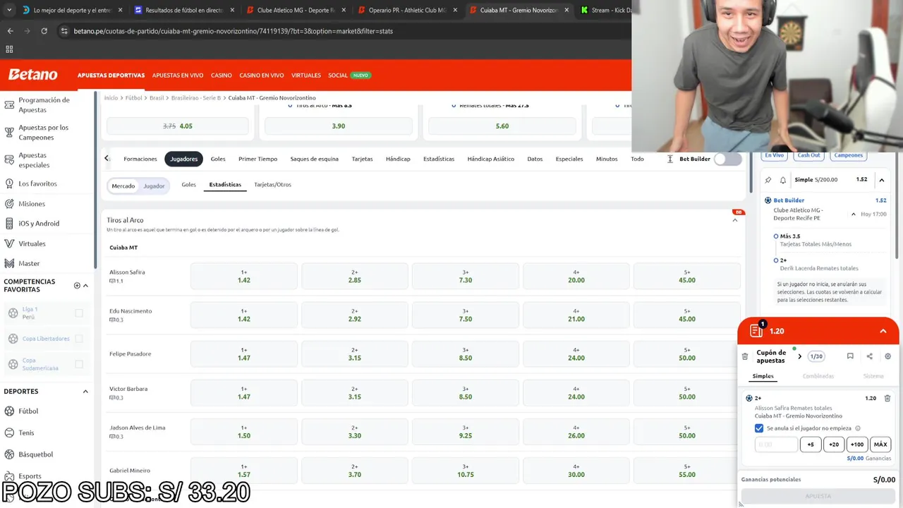Add +5 to stake
The image size is (903, 508).
811,445
